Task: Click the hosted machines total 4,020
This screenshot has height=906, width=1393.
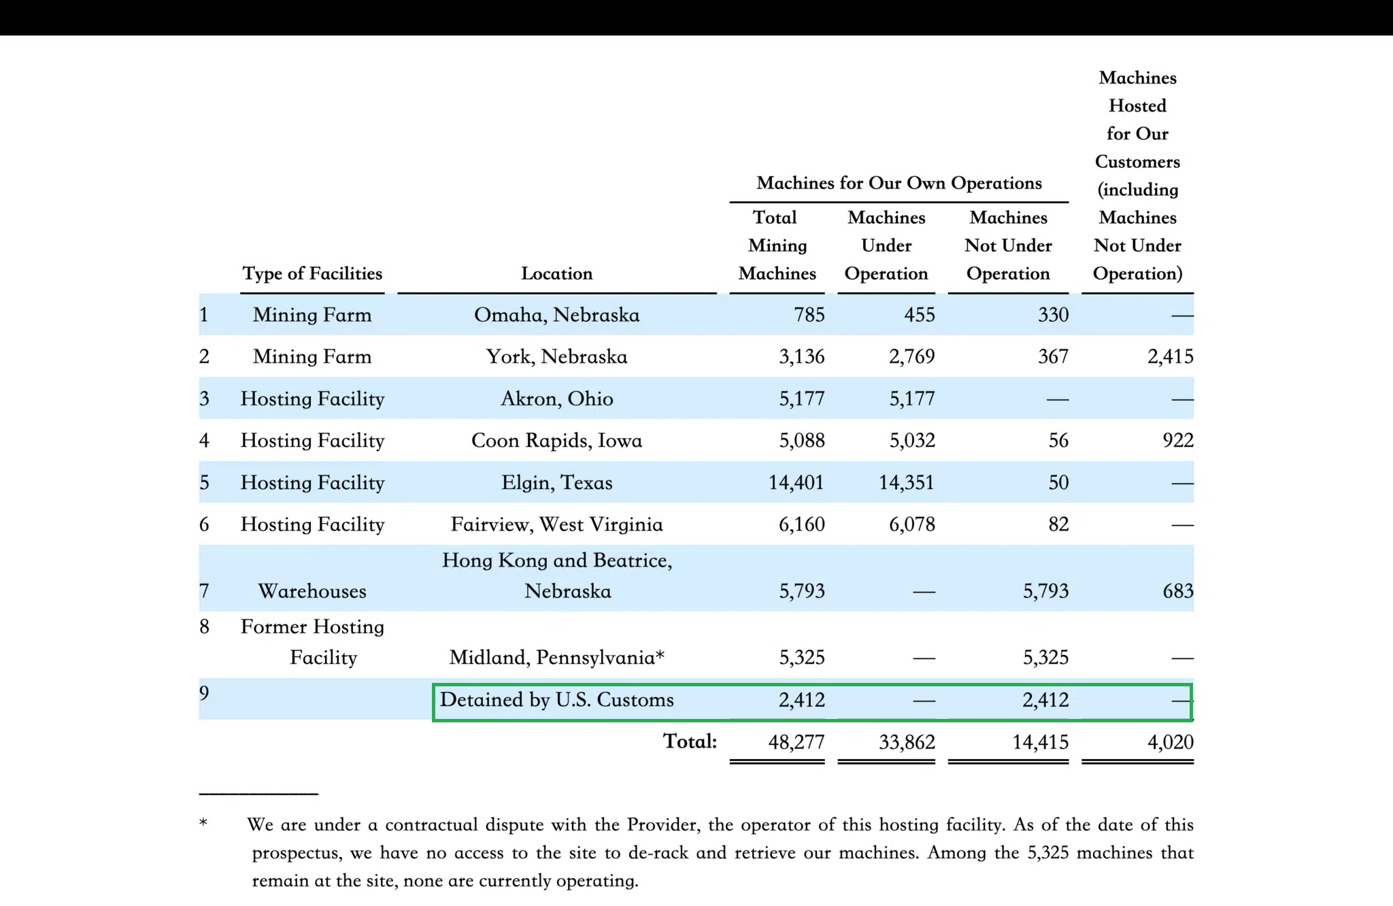Action: 1170,742
